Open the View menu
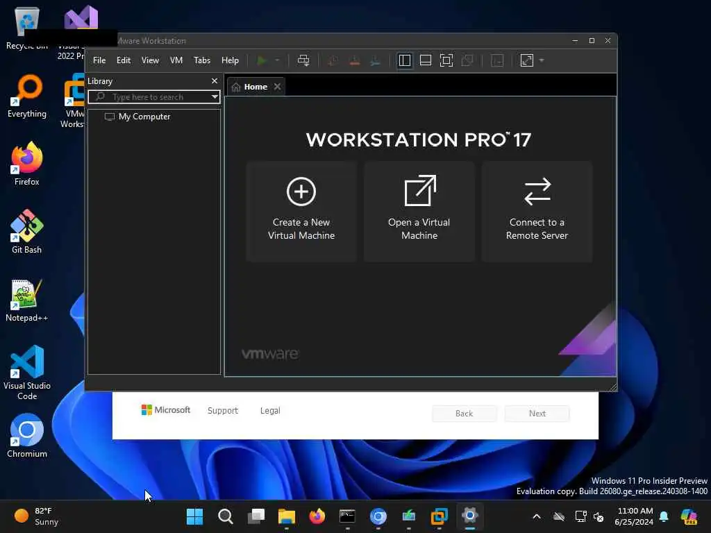The image size is (711, 533). [150, 60]
